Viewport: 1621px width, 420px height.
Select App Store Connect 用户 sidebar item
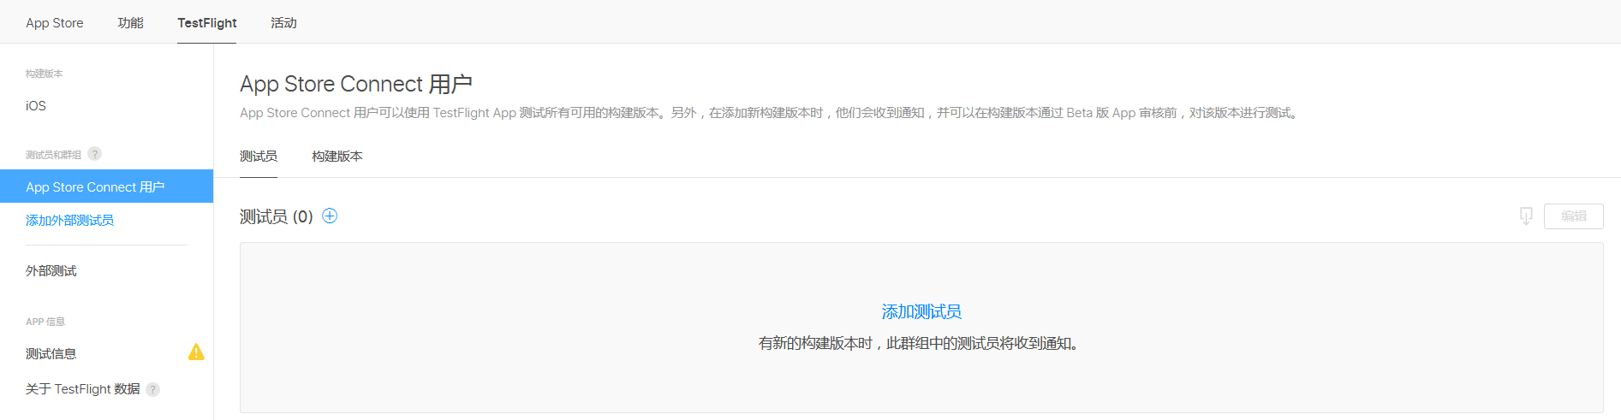tap(106, 186)
